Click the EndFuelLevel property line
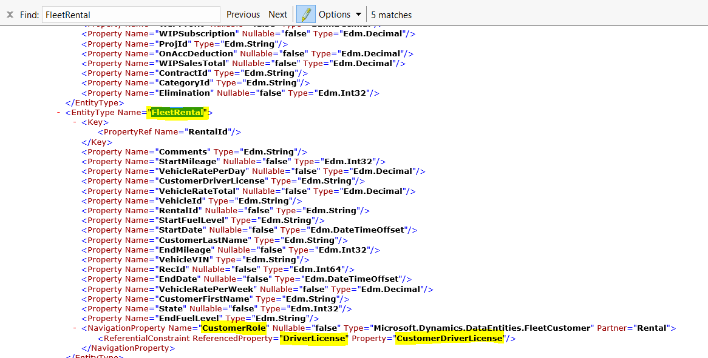 click(x=200, y=319)
